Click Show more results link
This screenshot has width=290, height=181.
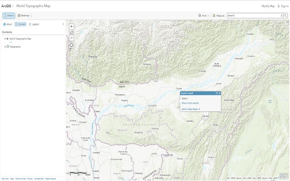coord(190,103)
